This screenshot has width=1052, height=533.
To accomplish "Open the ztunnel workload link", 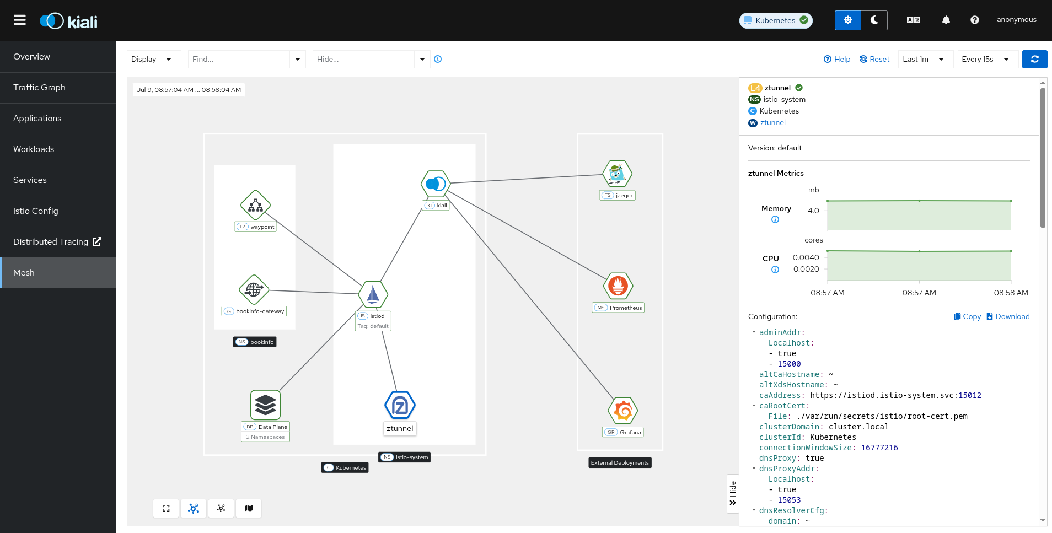I will point(772,123).
